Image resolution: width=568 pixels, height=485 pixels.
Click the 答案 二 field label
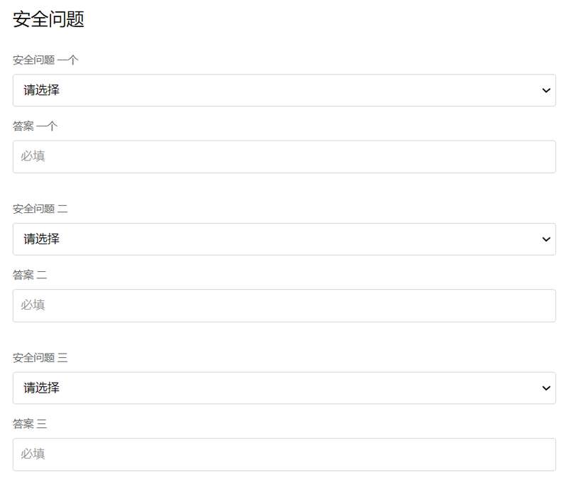pos(30,275)
